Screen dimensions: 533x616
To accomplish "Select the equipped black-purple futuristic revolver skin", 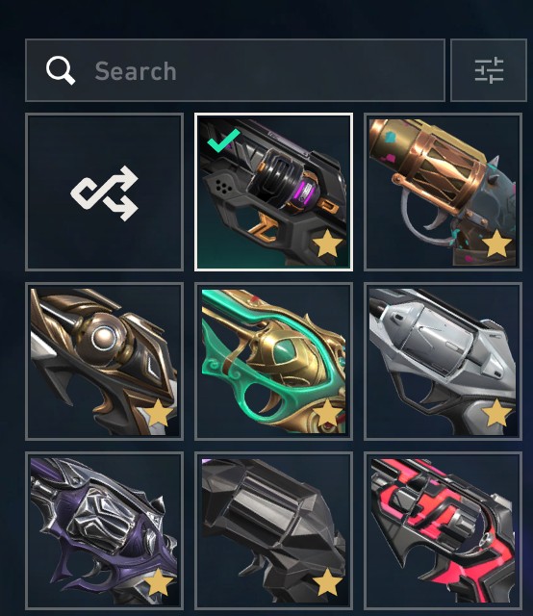I will coord(274,192).
